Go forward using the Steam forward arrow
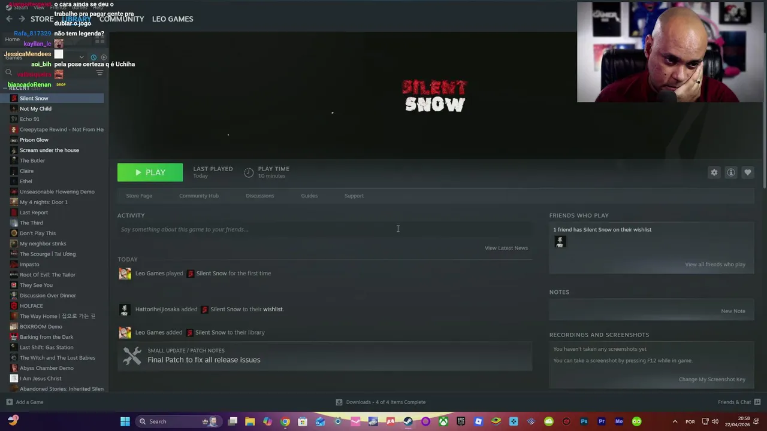 tap(22, 19)
